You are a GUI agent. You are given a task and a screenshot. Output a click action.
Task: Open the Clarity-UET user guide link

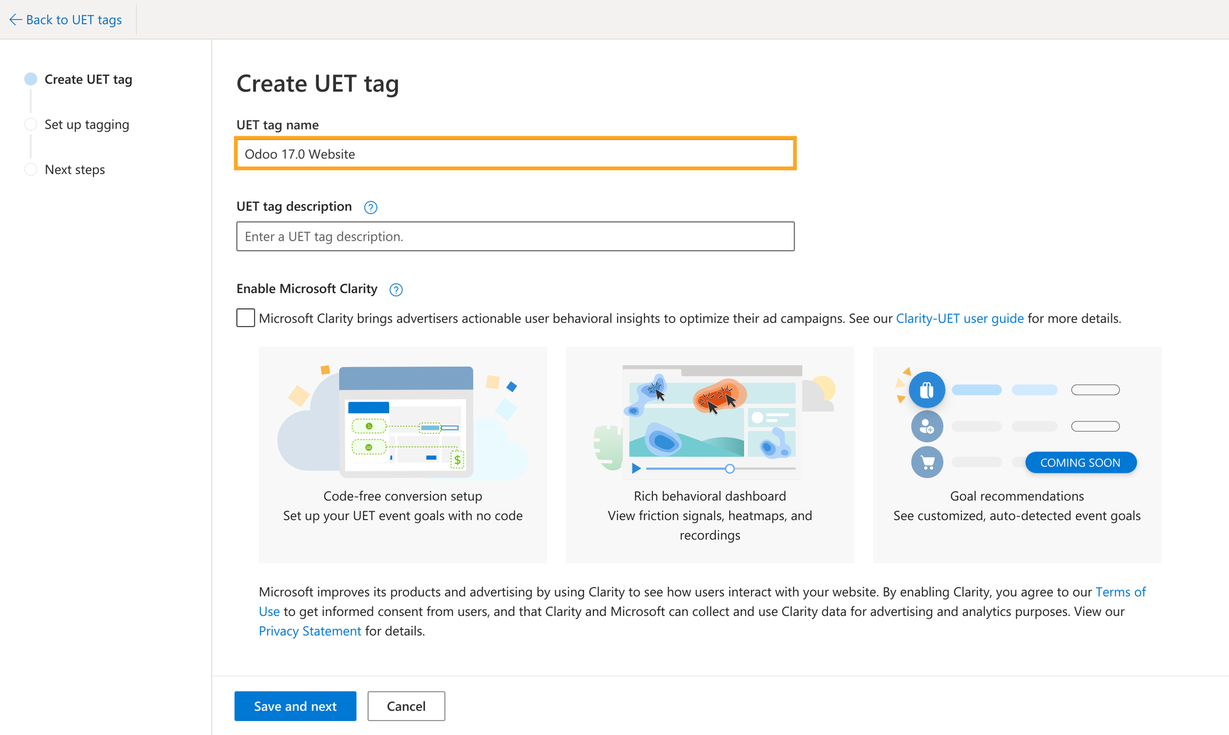pyautogui.click(x=960, y=319)
